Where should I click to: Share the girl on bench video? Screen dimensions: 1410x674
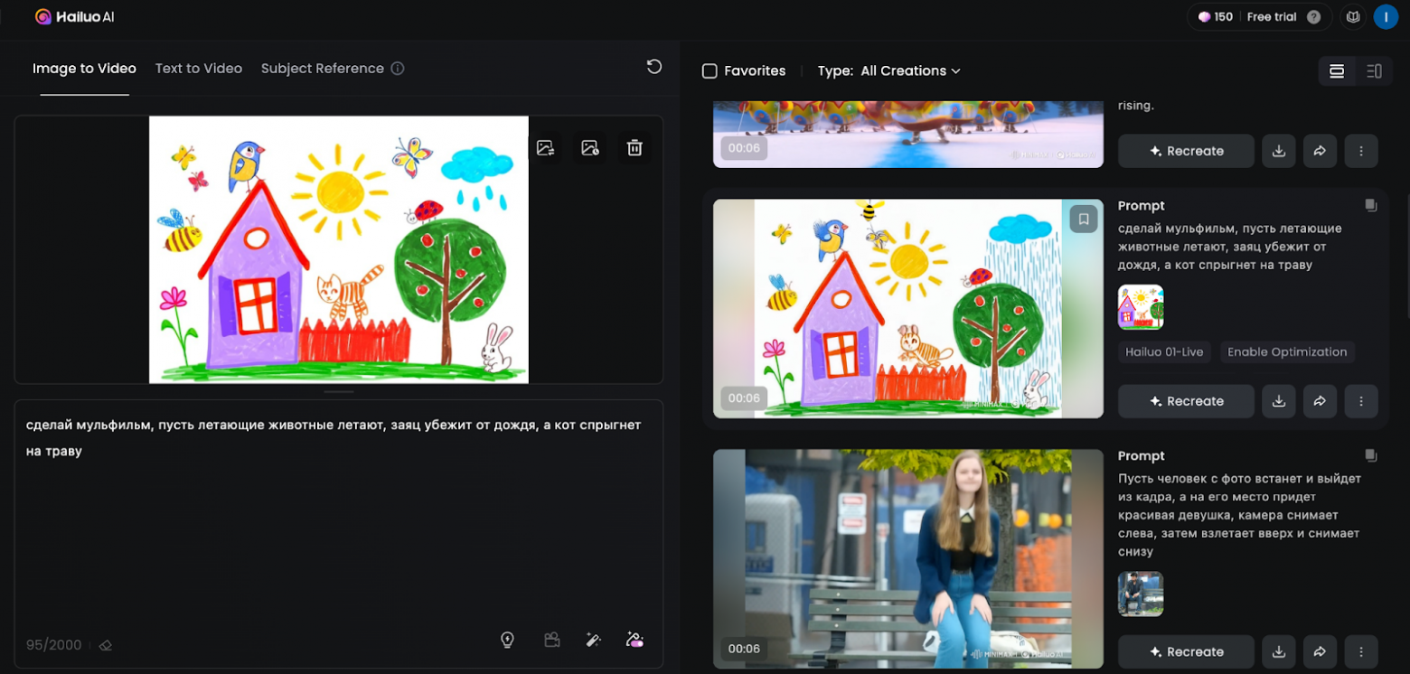coord(1320,651)
